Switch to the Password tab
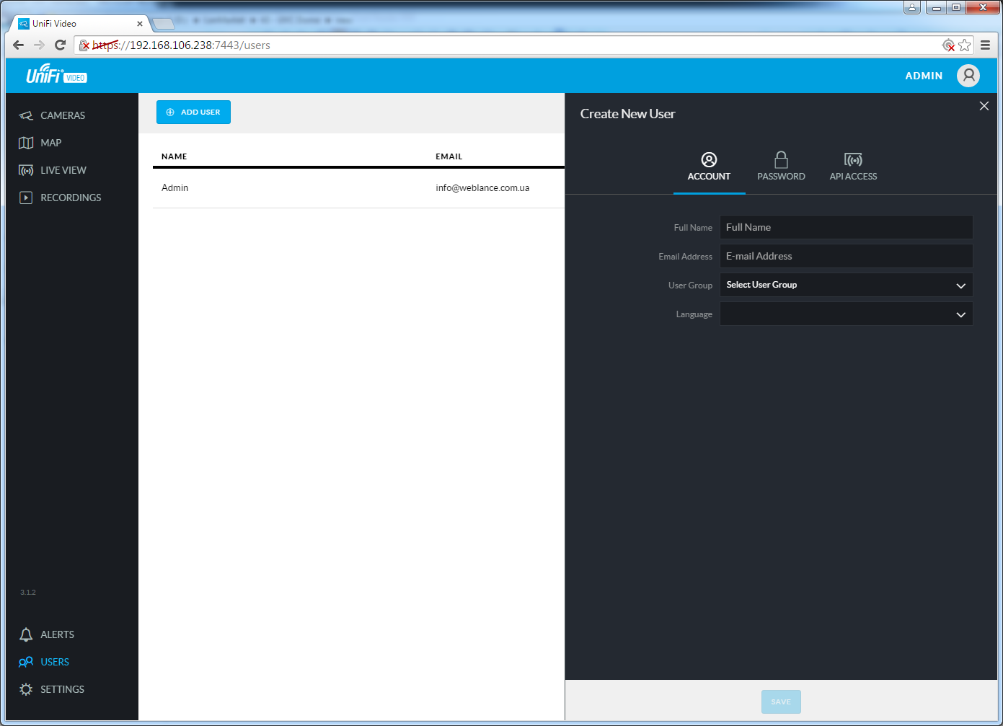This screenshot has height=726, width=1003. (x=781, y=167)
